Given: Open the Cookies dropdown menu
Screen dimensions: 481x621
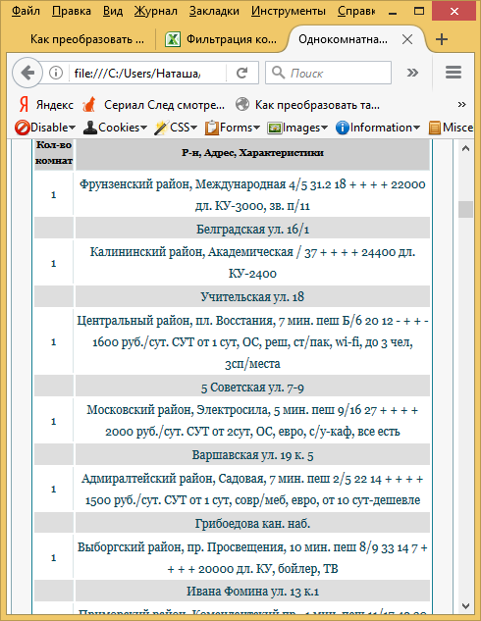Looking at the screenshot, I should (x=115, y=128).
